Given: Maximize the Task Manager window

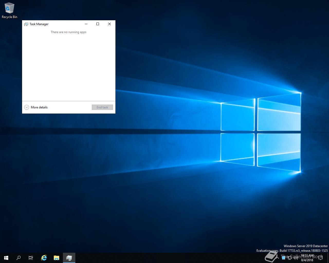Looking at the screenshot, I should (x=98, y=24).
